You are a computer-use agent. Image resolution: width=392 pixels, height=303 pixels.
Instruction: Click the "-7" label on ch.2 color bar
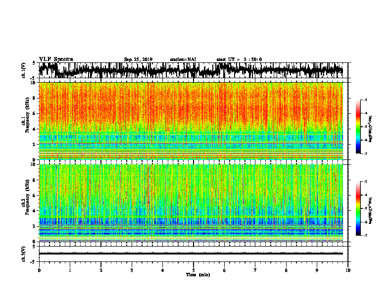[x=365, y=235]
